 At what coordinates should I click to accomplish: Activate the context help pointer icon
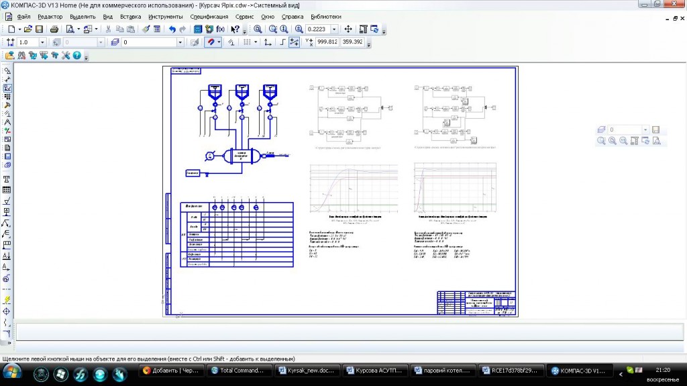tap(235, 29)
